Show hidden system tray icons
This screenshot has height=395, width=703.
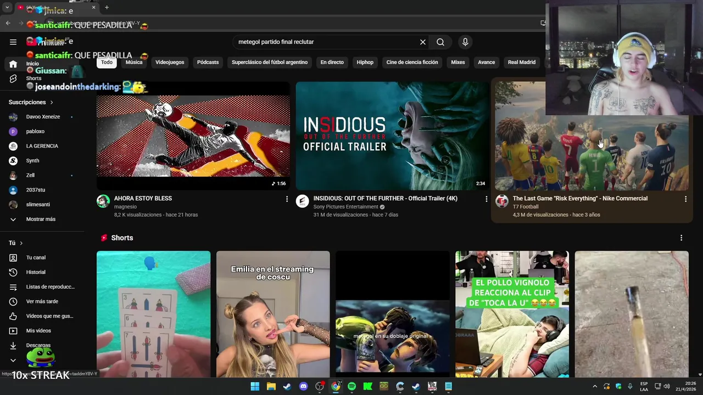tap(594, 386)
